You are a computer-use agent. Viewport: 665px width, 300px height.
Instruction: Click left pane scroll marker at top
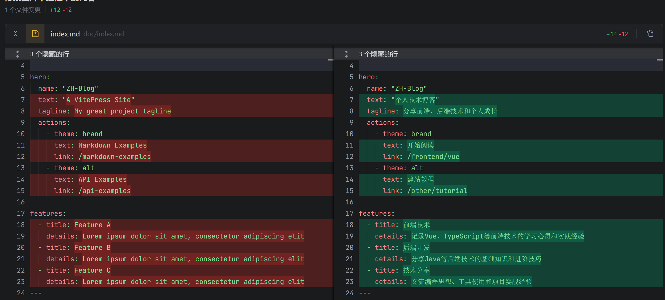331,60
